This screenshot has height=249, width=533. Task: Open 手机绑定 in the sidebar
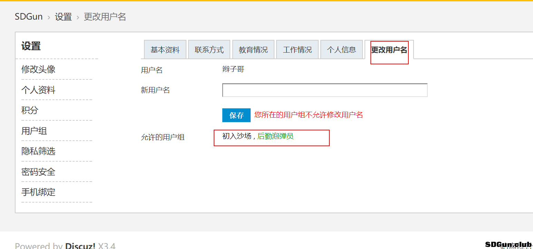coord(38,192)
